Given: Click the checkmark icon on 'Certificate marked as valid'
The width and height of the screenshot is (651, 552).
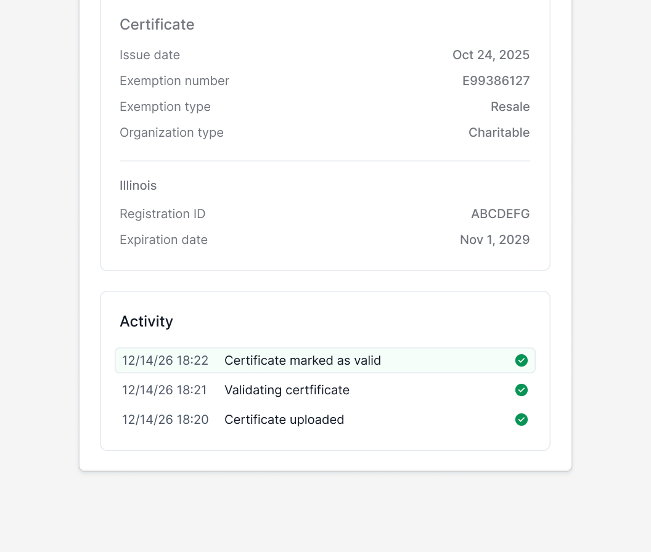Looking at the screenshot, I should (521, 360).
